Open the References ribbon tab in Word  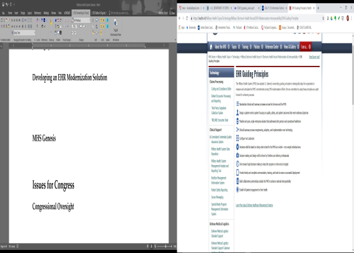pyautogui.click(x=38, y=13)
